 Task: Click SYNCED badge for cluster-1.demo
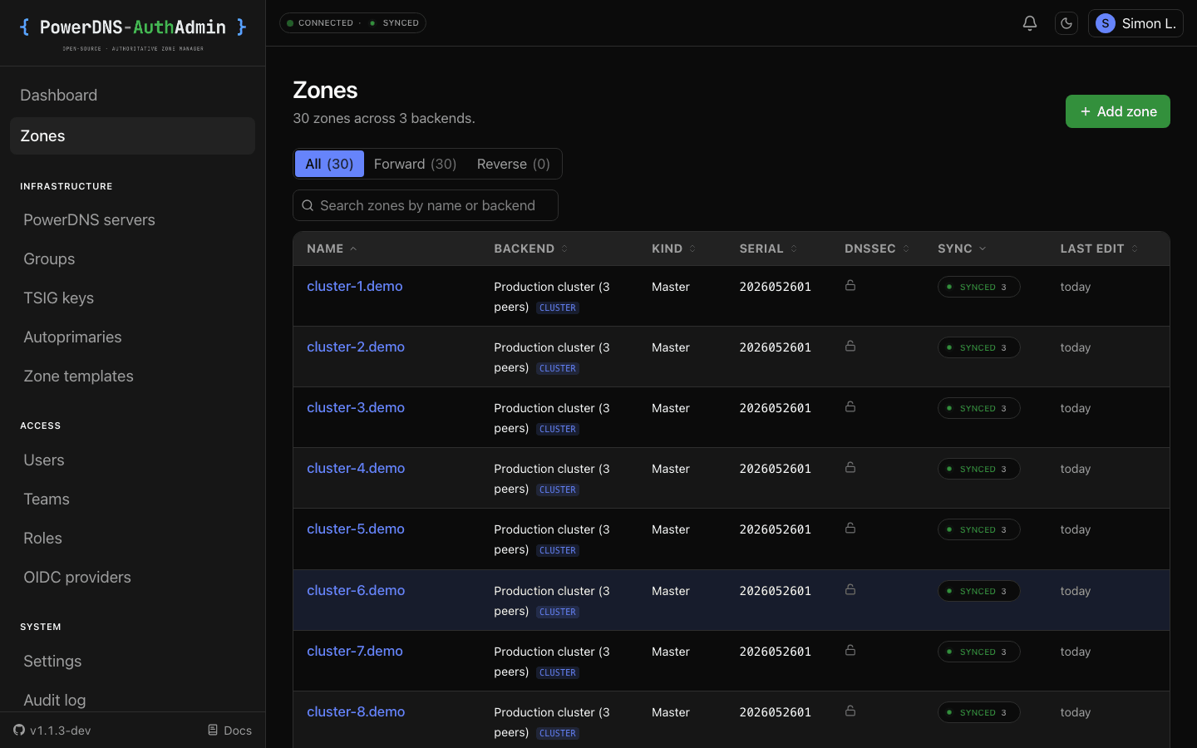pos(978,287)
